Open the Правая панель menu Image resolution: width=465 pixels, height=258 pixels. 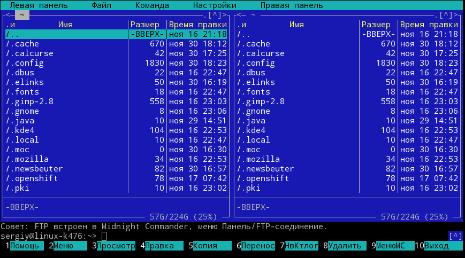click(292, 5)
